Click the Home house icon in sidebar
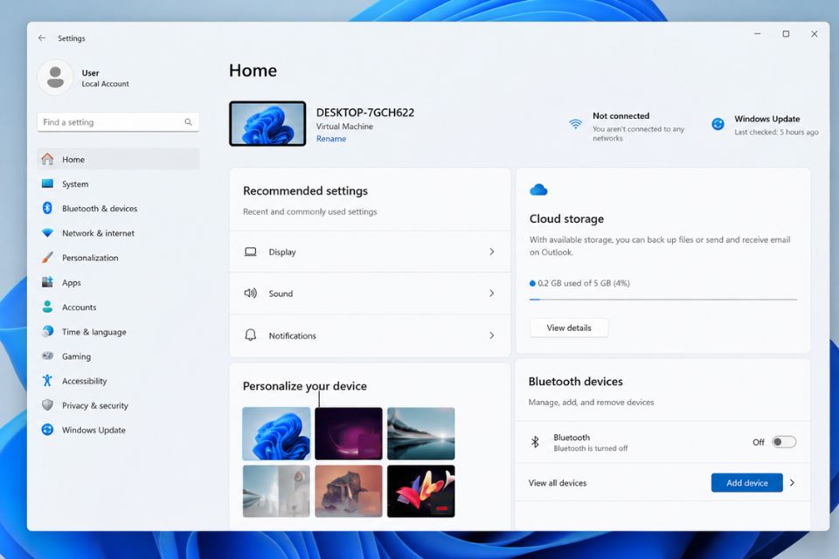Image resolution: width=839 pixels, height=559 pixels. (47, 159)
